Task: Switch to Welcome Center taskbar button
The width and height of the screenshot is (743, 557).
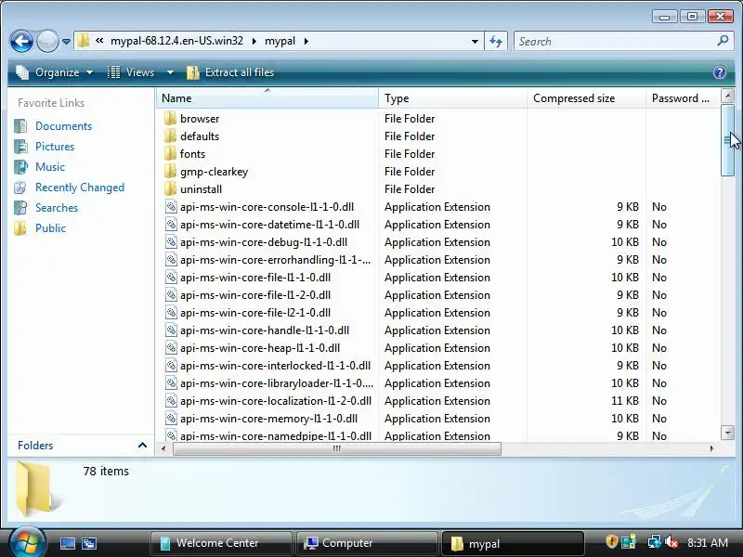Action: pos(221,543)
